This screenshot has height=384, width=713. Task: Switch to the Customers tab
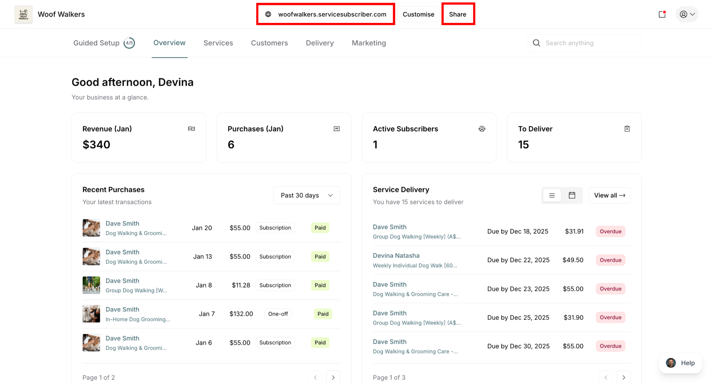[269, 43]
